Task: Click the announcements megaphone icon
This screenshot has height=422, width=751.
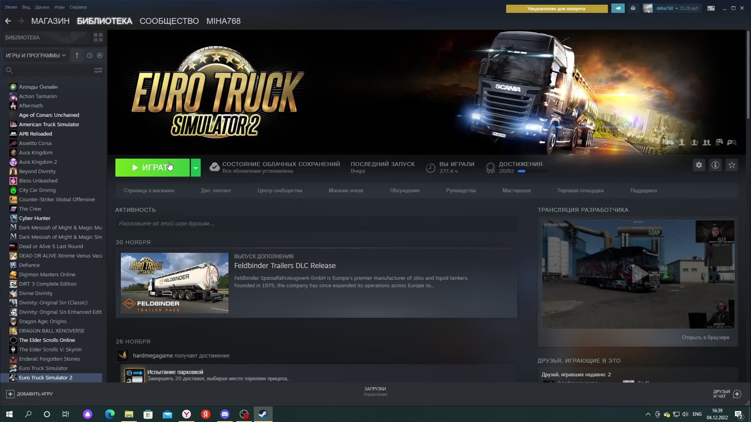Action: (618, 8)
